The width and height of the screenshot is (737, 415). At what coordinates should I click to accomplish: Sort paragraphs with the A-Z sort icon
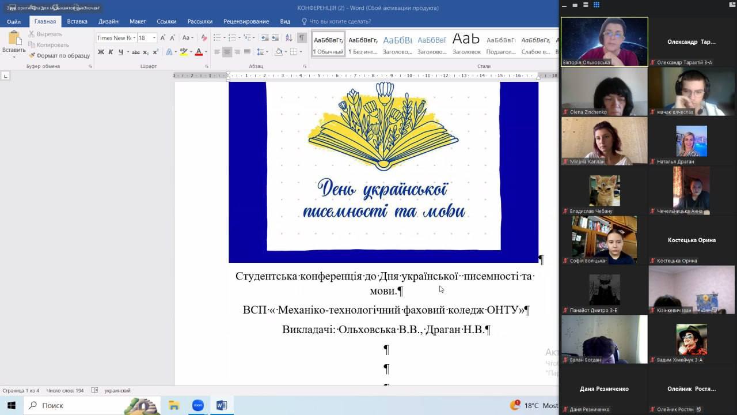(288, 38)
